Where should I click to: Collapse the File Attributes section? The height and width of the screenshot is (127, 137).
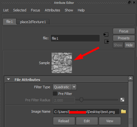[8, 79]
